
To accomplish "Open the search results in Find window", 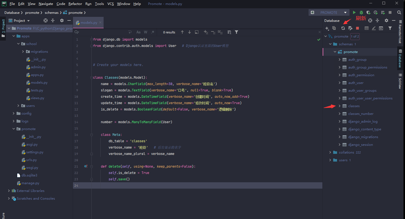I will 197,32.
